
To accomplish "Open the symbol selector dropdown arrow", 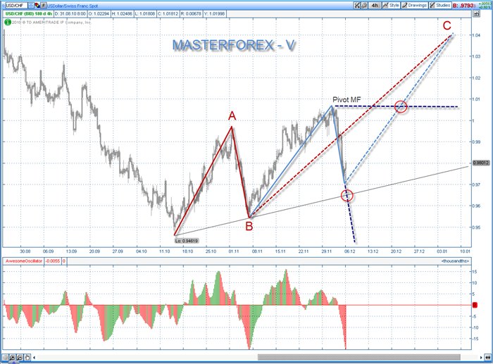I will pyautogui.click(x=31, y=6).
